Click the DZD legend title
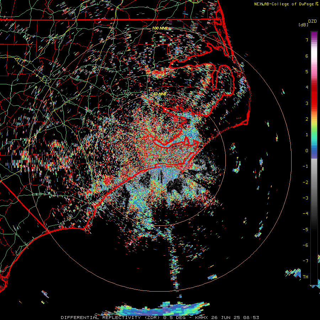 tap(313, 21)
